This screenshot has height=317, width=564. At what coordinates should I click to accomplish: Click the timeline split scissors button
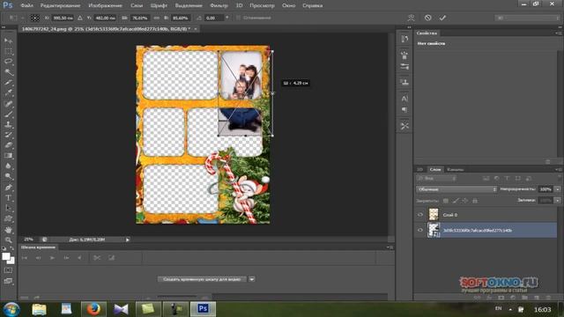[x=97, y=258]
